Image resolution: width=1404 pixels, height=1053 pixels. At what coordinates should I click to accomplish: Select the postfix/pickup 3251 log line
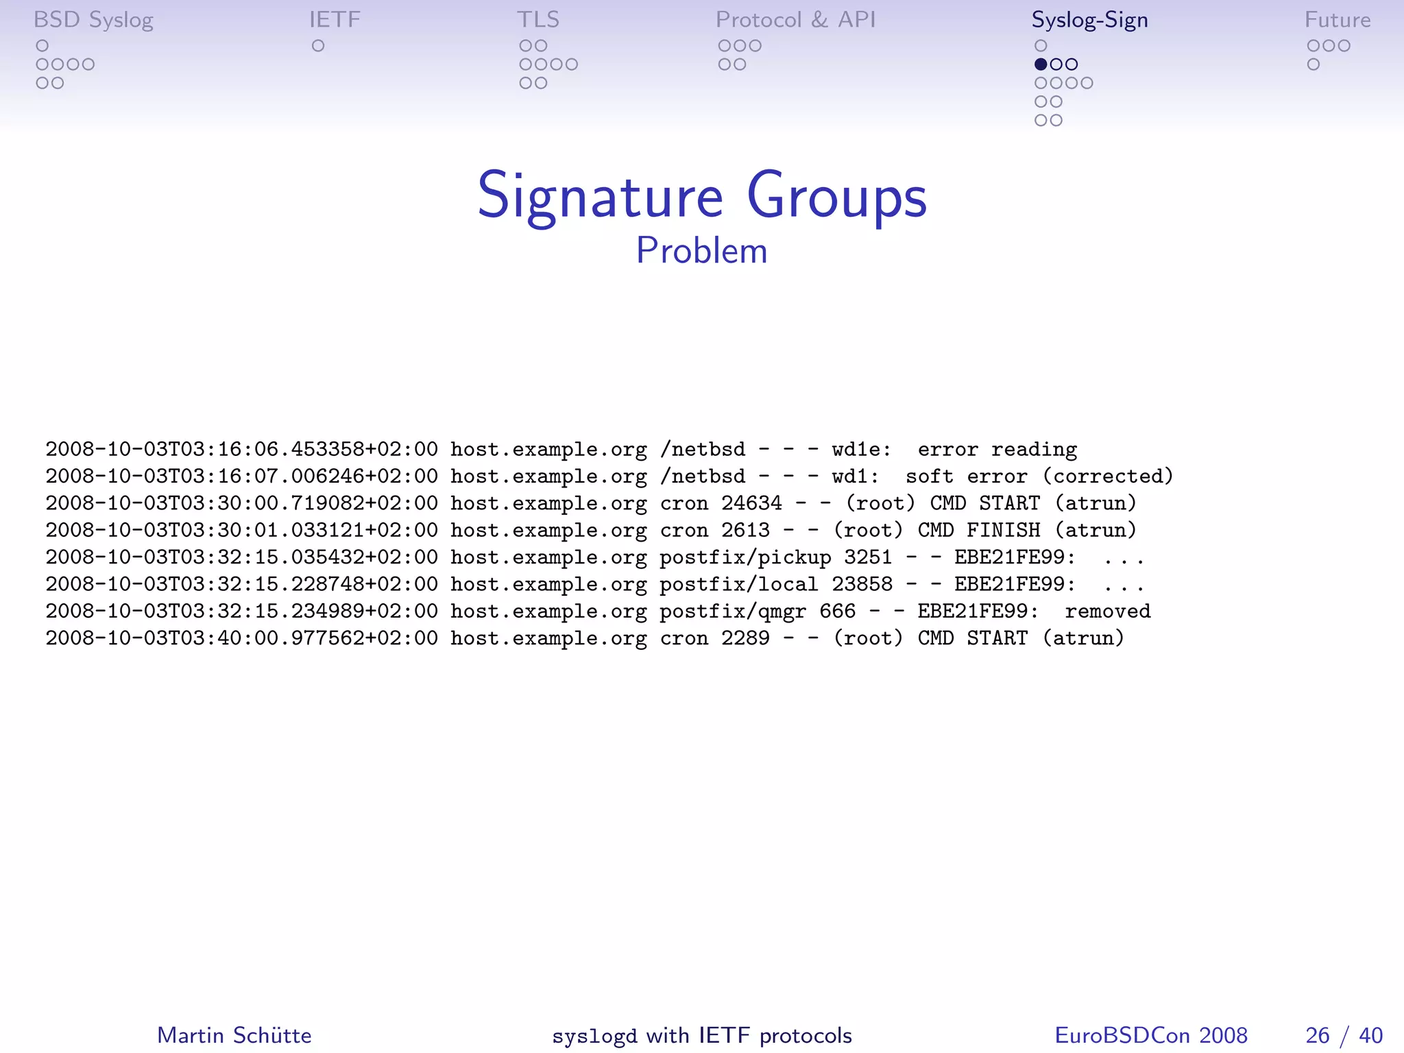pos(594,557)
